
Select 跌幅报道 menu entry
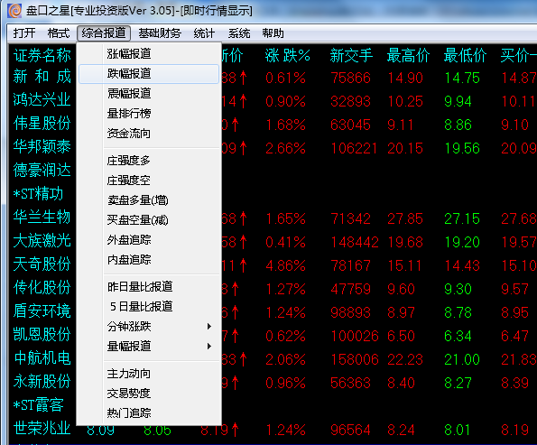pyautogui.click(x=149, y=74)
